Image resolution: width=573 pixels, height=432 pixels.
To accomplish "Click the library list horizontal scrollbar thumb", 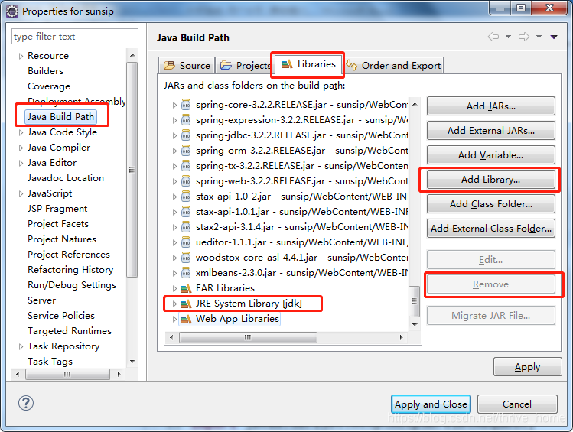I will [248, 337].
